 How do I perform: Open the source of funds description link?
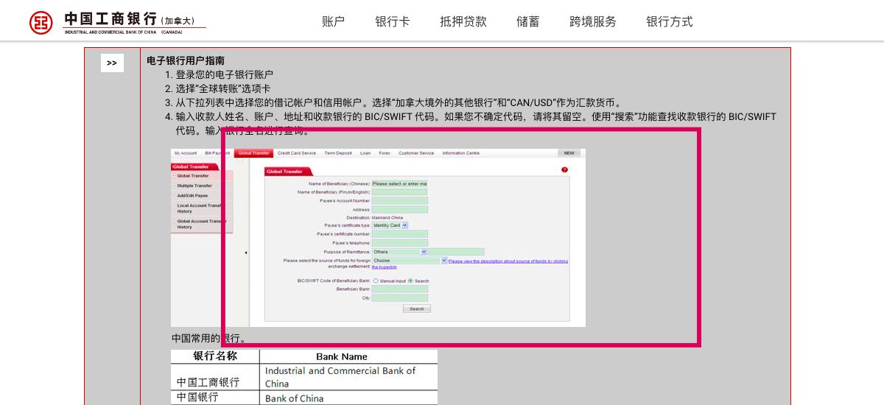508,261
